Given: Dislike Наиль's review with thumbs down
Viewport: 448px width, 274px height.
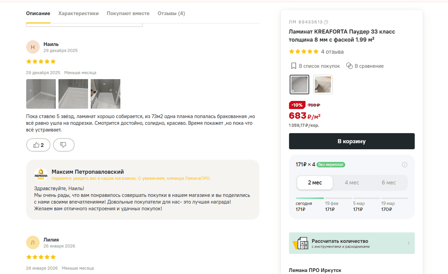Looking at the screenshot, I should (64, 145).
